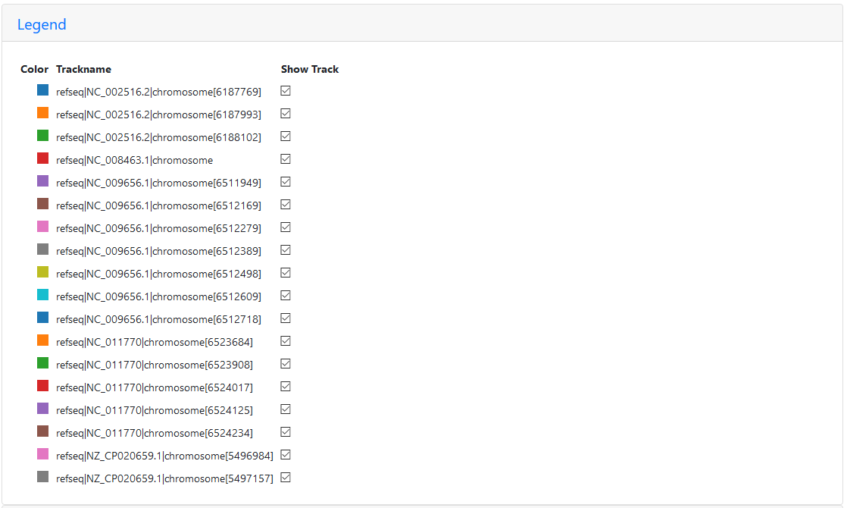
Task: Uncheck Show Track for NC_009656.1 chromosome[6512609]
Action: 286,295
